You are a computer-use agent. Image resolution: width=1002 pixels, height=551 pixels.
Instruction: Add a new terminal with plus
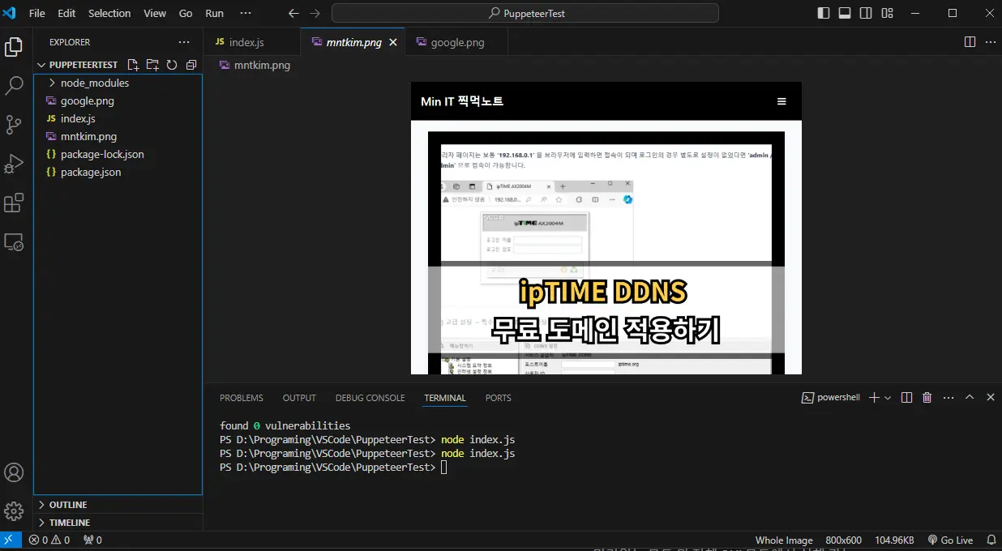874,398
